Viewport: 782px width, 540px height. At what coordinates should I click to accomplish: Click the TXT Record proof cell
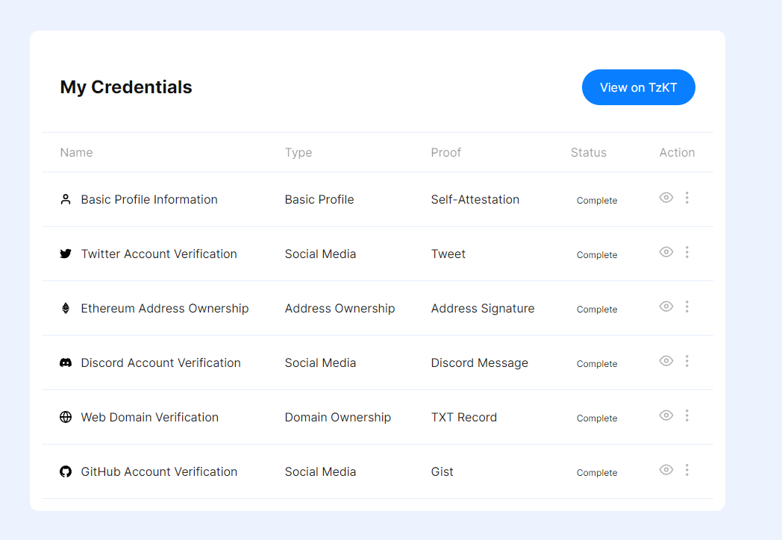point(464,417)
